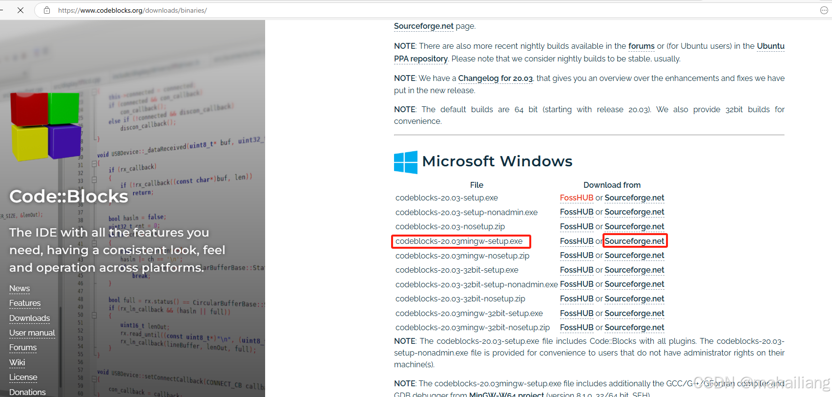Screen dimensions: 832x397
Task: Click FossHUB for codeblocks-20.03mingw-32bit-nosetup.zip
Action: coord(577,328)
